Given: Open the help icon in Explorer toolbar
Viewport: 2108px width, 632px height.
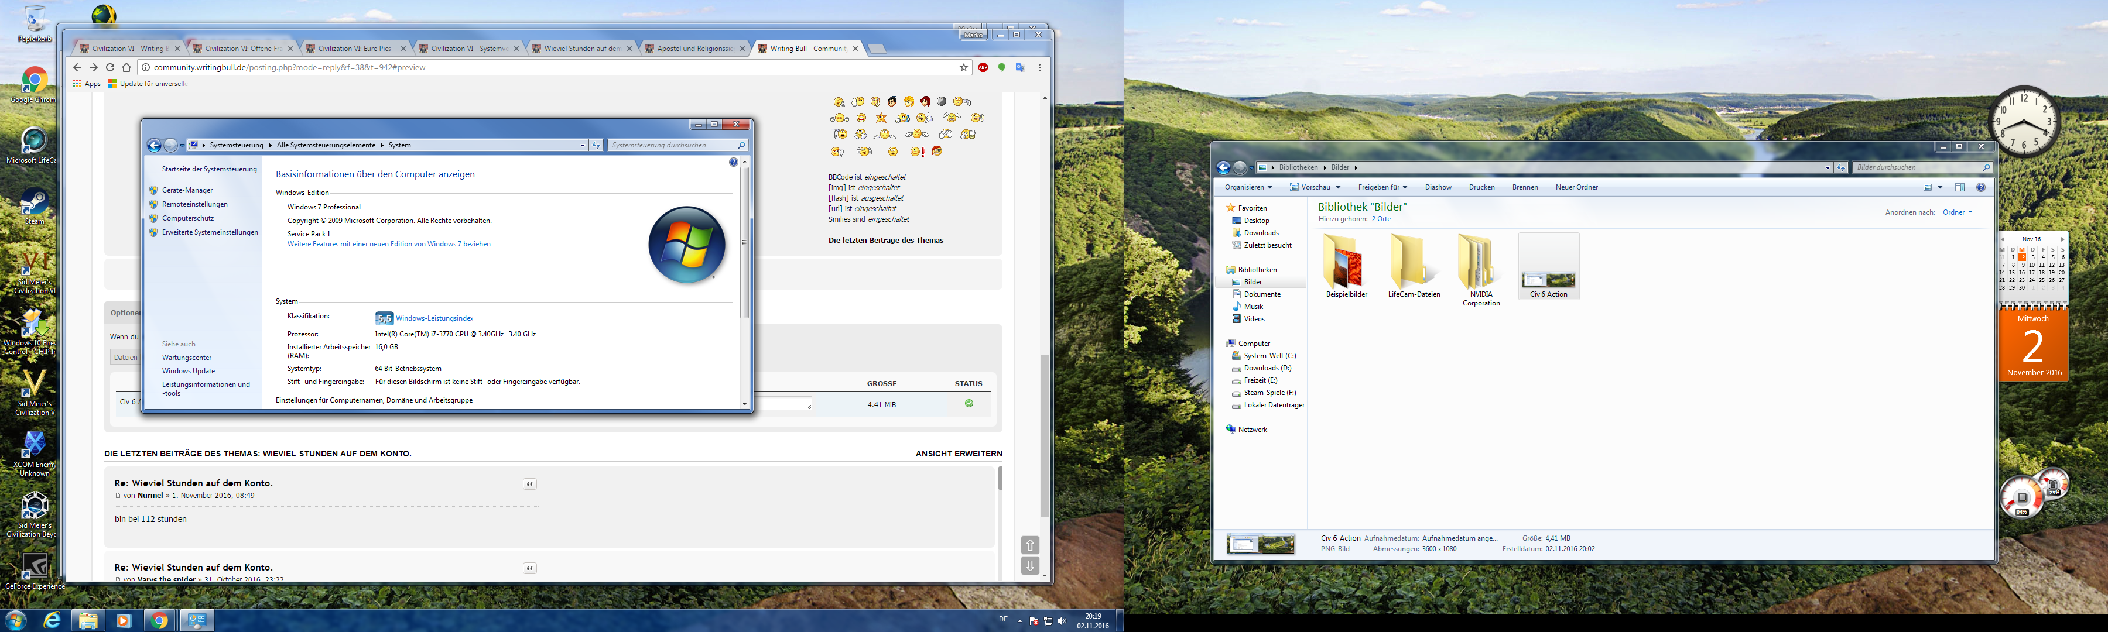Looking at the screenshot, I should pos(1980,187).
